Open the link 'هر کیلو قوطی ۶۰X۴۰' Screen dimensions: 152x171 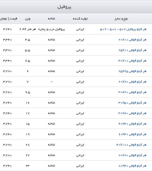coord(133,134)
